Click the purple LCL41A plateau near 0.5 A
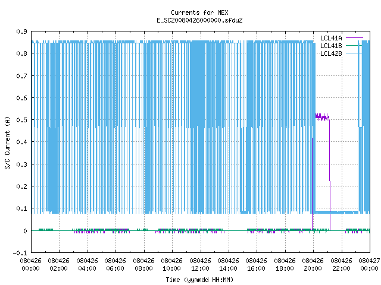 click(x=323, y=117)
